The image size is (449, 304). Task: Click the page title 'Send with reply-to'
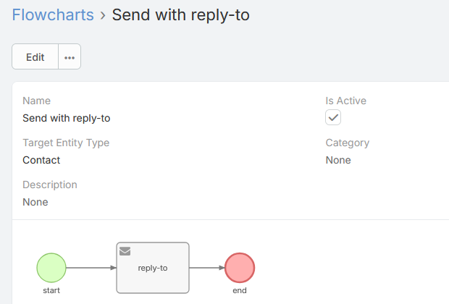click(181, 14)
